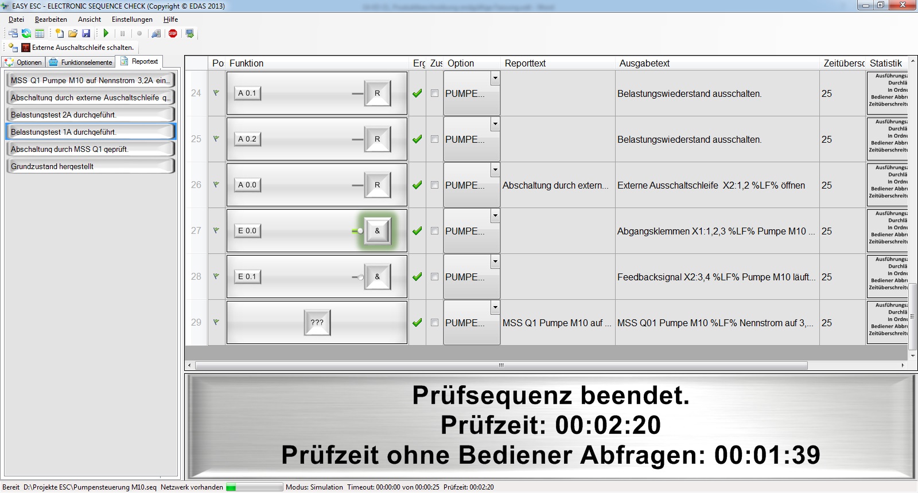The height and width of the screenshot is (493, 918).
Task: Click the green Play start sequence icon
Action: tap(106, 33)
